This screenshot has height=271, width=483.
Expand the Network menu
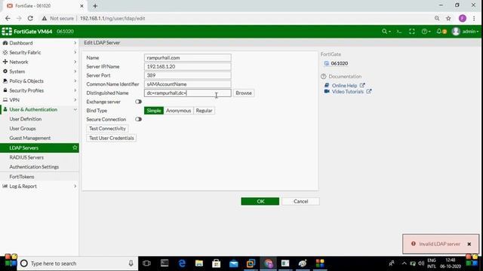[39, 62]
